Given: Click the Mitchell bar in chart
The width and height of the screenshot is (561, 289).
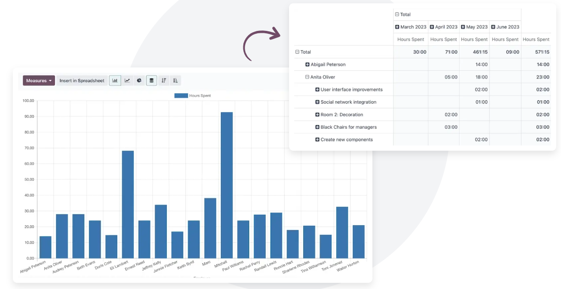Looking at the screenshot, I should pyautogui.click(x=227, y=185).
